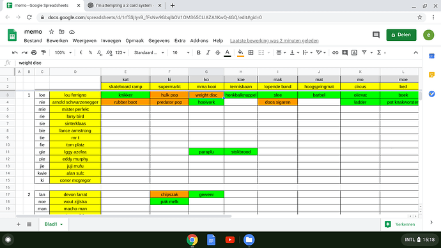Open the borders tool
441x248 pixels.
pyautogui.click(x=251, y=52)
